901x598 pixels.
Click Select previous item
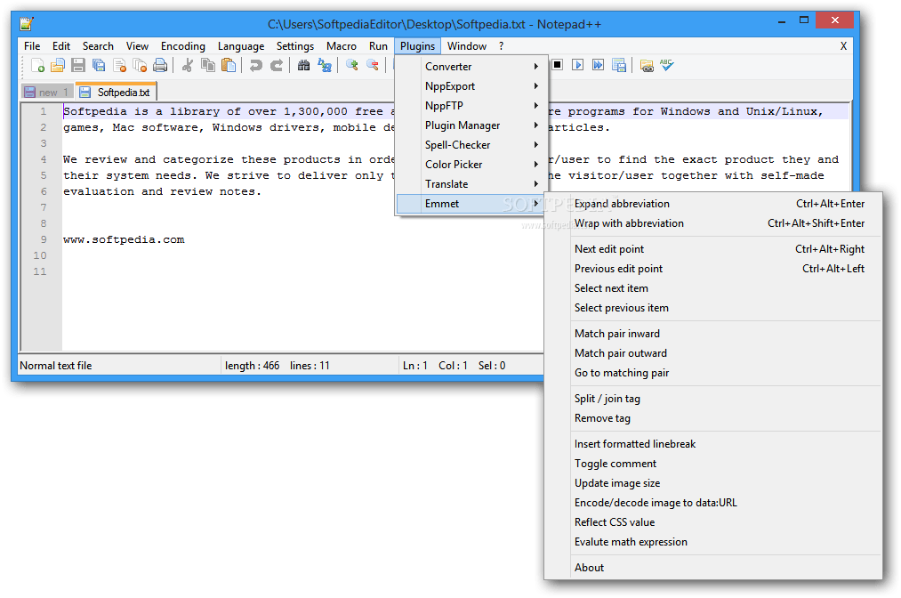click(713, 308)
